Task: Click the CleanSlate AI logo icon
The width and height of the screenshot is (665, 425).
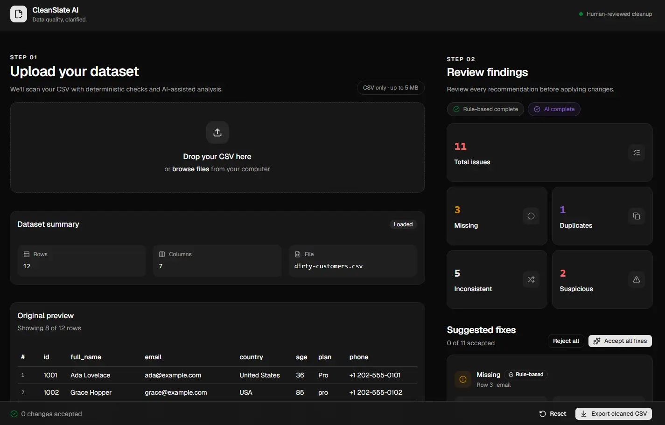Action: (19, 14)
